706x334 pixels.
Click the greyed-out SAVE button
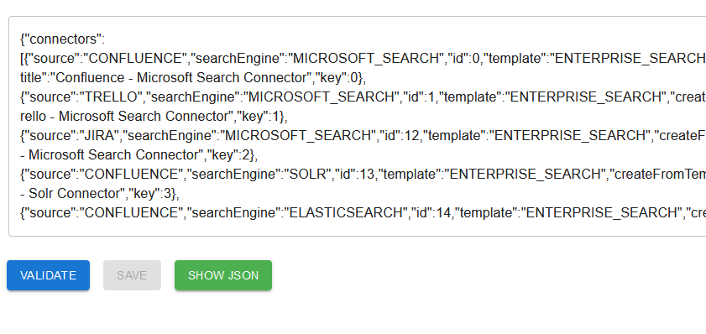[x=132, y=275]
